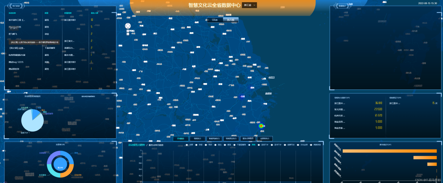The height and width of the screenshot is (183, 443).
Task: Toggle the 展览 legend series
Action: coord(227,145)
